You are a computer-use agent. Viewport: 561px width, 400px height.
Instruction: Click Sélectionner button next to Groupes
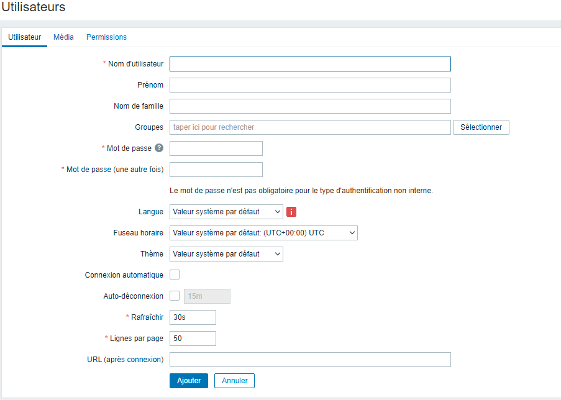[481, 127]
